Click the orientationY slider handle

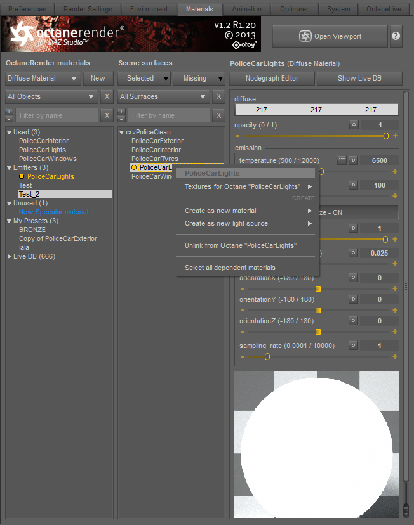point(318,311)
